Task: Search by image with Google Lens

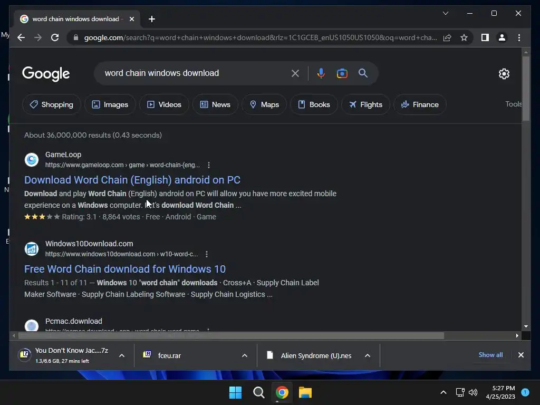Action: 342,73
